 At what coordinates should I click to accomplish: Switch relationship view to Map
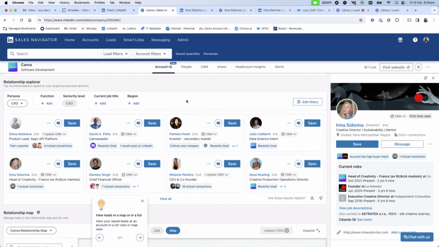click(173, 230)
